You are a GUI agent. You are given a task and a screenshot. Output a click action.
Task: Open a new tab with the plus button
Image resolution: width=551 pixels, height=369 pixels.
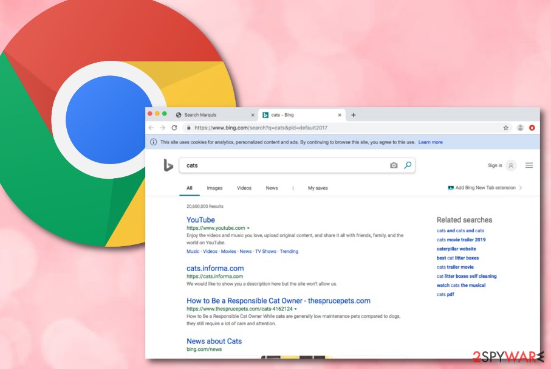(x=354, y=115)
